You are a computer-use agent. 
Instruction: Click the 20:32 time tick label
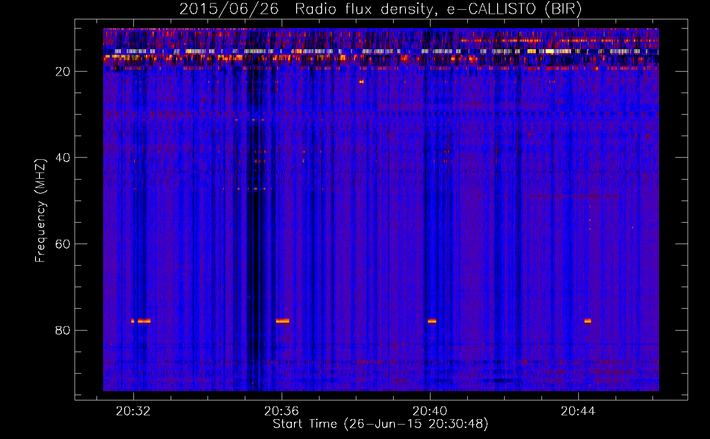click(133, 411)
